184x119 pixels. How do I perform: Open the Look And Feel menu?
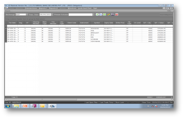[85, 8]
